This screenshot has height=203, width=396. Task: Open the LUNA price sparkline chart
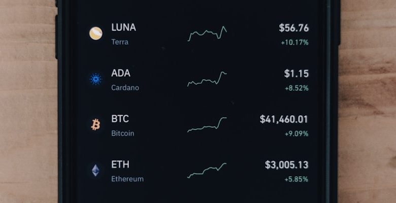pos(207,33)
